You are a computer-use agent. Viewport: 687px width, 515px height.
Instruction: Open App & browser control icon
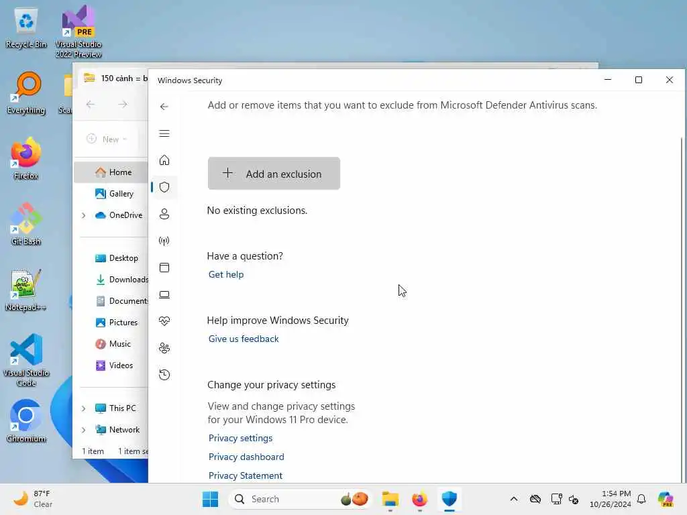(164, 268)
